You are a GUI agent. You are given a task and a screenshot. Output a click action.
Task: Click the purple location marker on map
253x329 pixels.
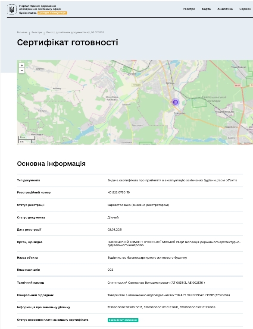[175, 102]
